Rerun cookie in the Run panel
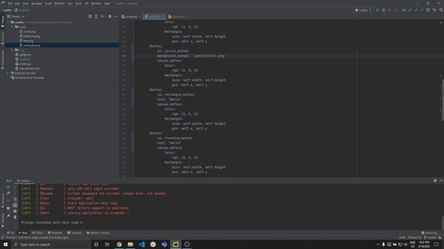The image size is (444, 249). [x=8, y=187]
